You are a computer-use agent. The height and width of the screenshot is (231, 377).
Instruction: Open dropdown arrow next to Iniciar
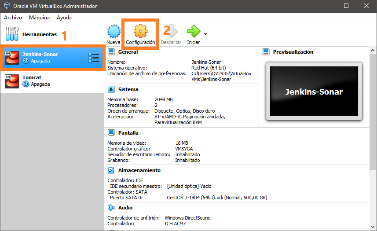tap(205, 34)
